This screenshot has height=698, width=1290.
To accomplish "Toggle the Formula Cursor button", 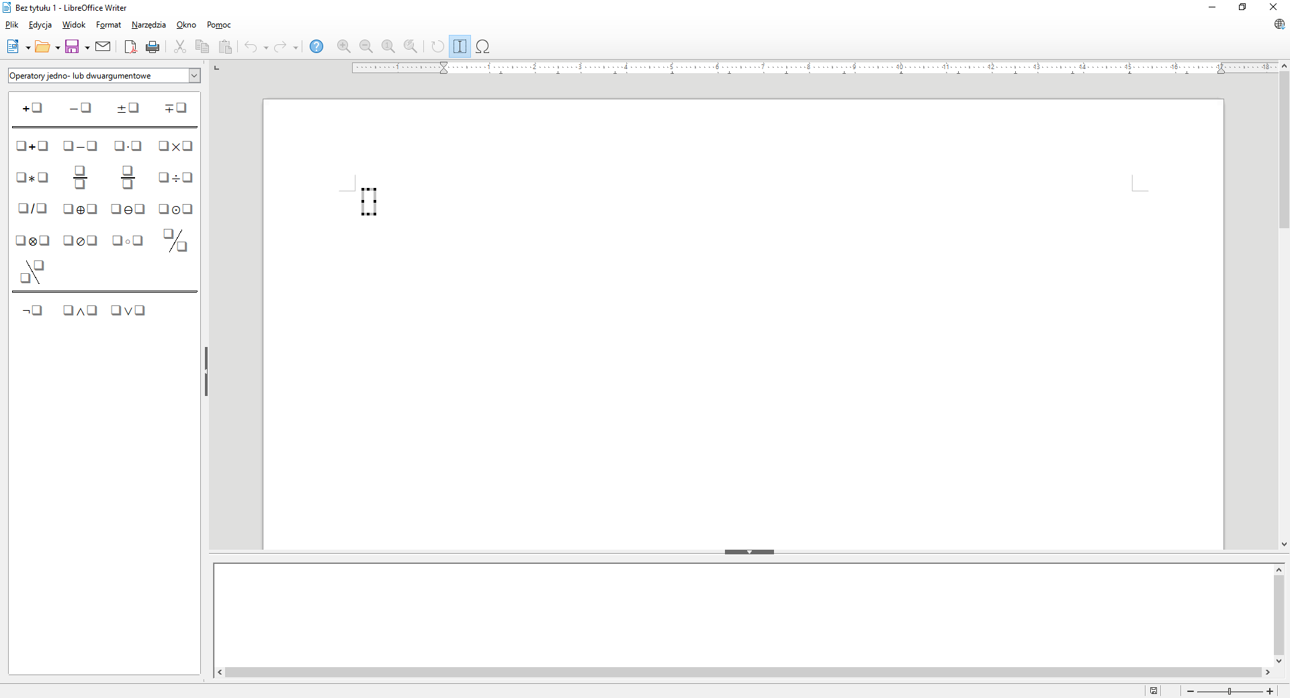I will (x=460, y=46).
